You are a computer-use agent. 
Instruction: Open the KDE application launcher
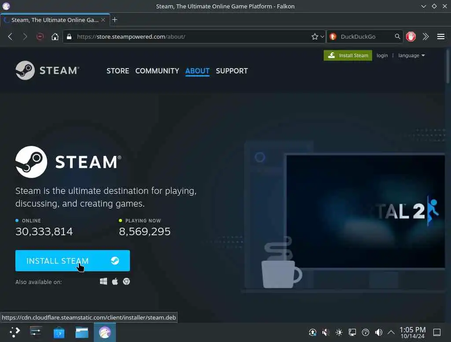click(15, 332)
